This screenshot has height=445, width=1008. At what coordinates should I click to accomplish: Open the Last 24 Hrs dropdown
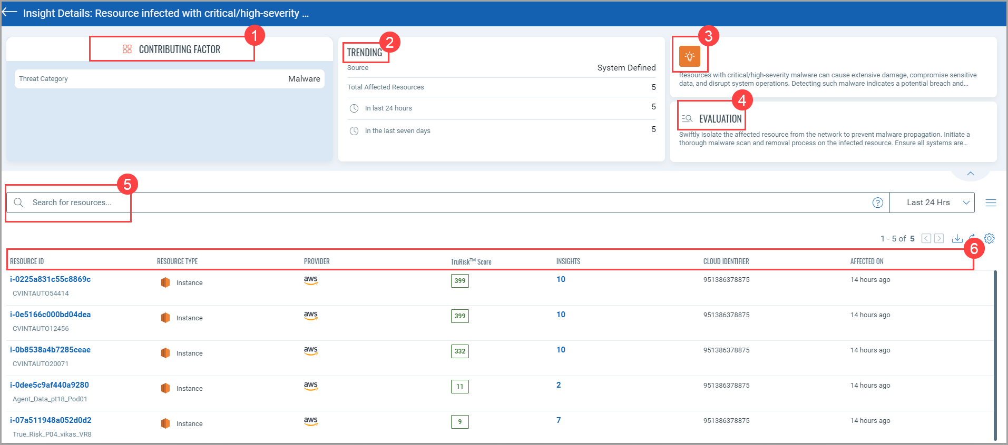pyautogui.click(x=932, y=203)
